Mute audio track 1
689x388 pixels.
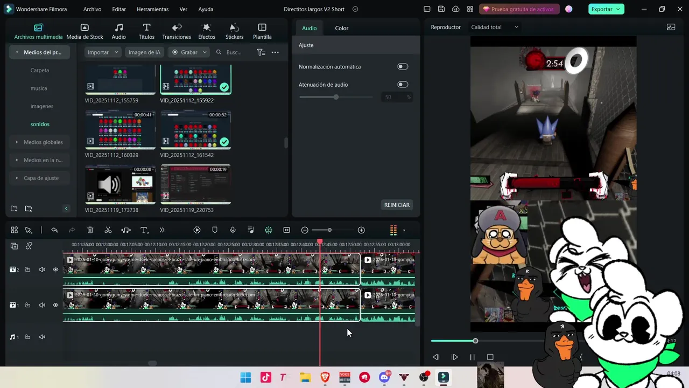pyautogui.click(x=42, y=337)
